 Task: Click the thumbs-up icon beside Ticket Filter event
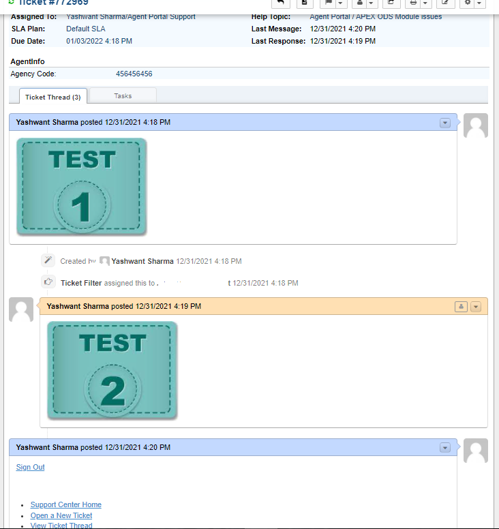pos(48,282)
